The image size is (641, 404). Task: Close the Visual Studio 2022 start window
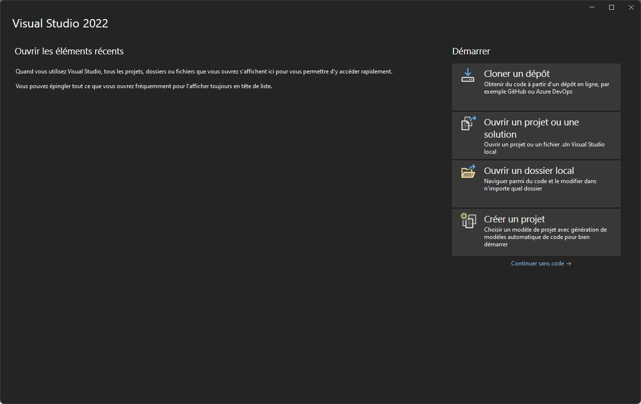tap(631, 7)
